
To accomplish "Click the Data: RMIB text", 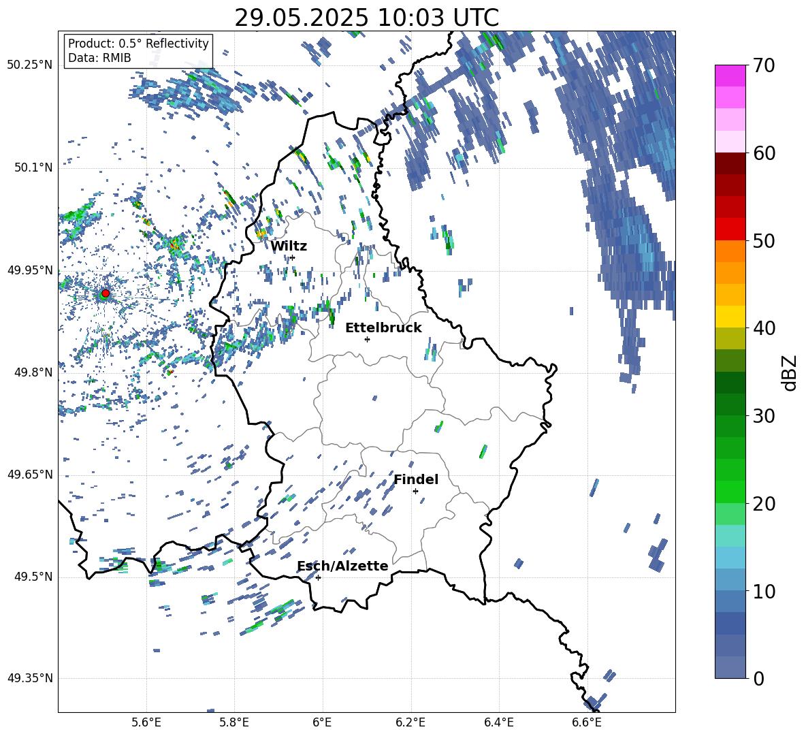I will [99, 58].
